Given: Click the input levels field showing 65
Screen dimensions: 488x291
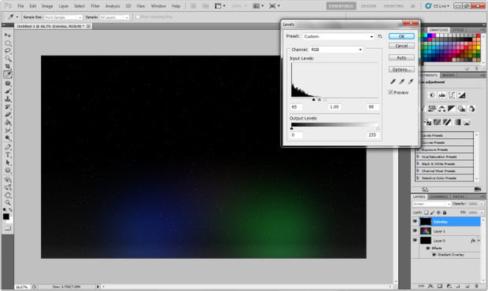Looking at the screenshot, I should (x=296, y=107).
